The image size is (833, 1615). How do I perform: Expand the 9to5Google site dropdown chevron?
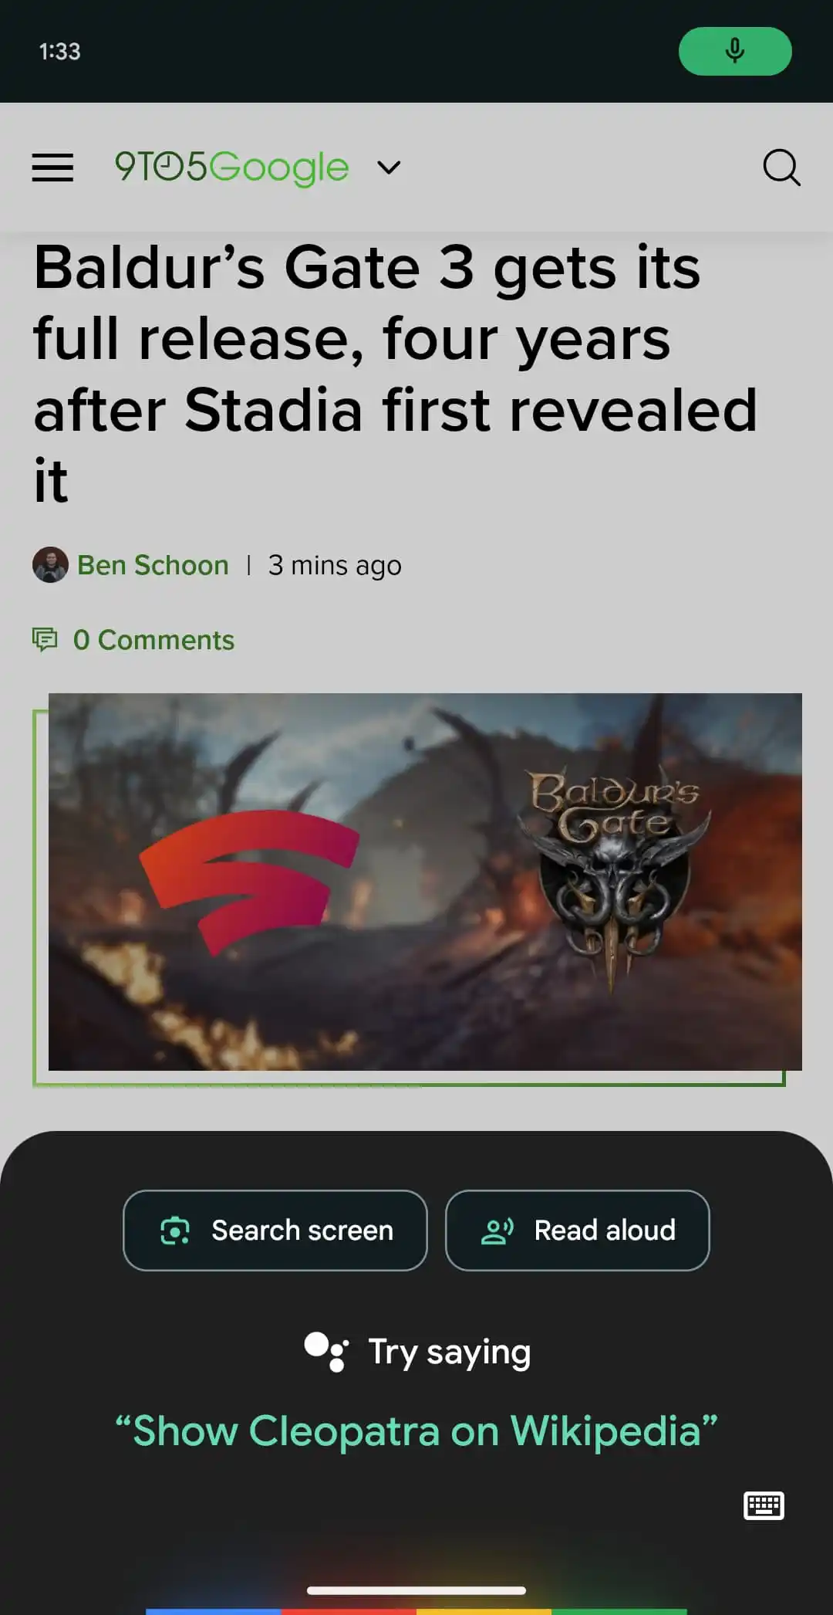(389, 167)
